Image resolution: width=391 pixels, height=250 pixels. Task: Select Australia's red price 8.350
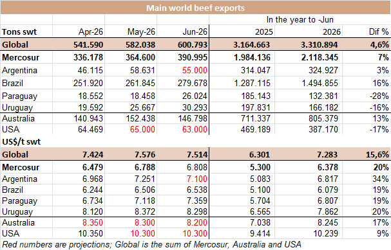pos(93,222)
